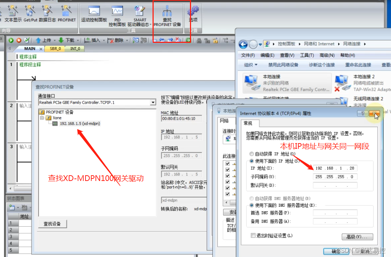Screen dimensions: 391x257
Task: Launch the Data Log wizard
Action: [47, 14]
